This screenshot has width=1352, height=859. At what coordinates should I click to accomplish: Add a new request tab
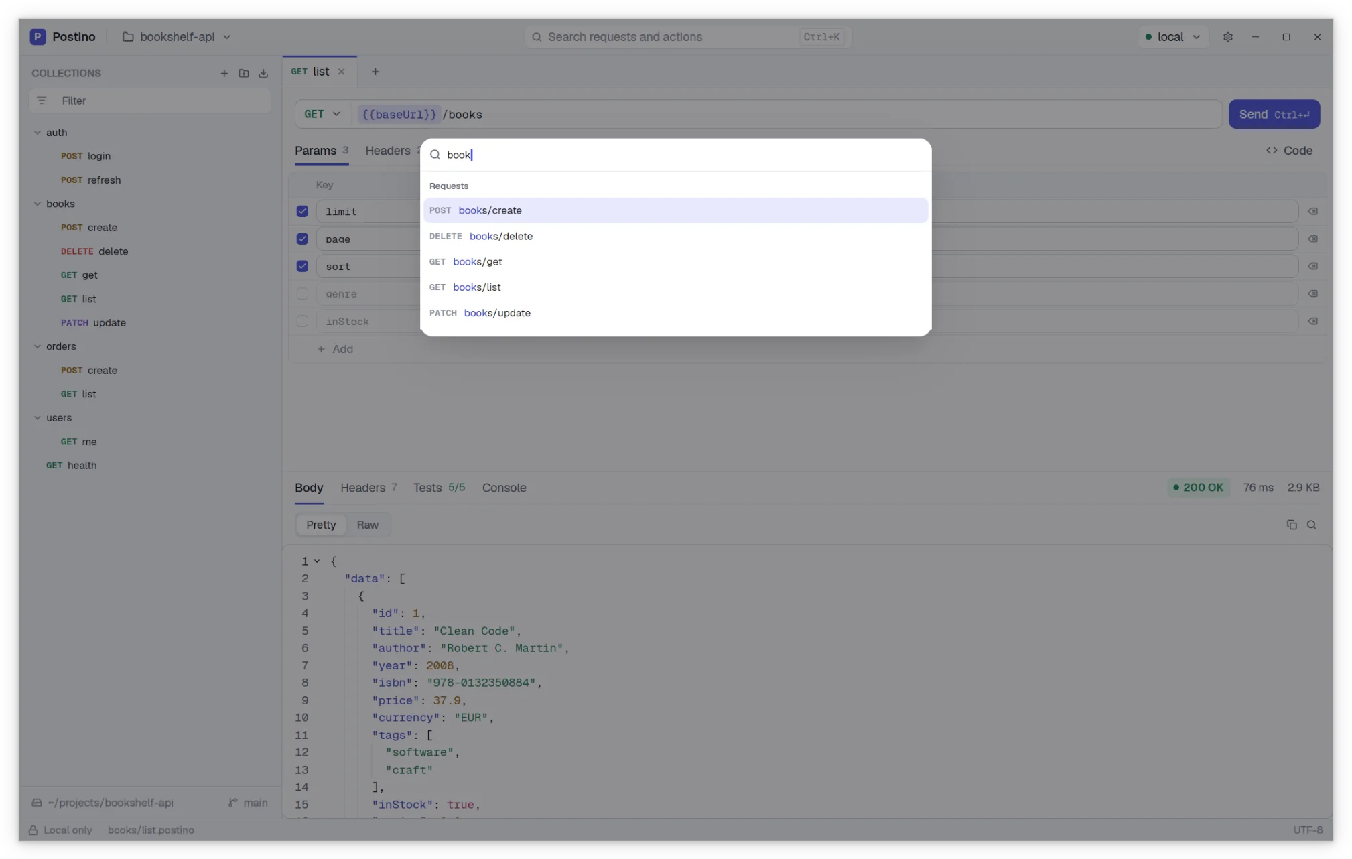(375, 72)
